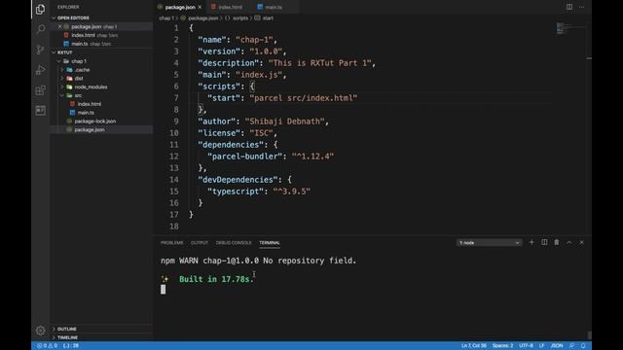
Task: Click the notifications bell in status bar
Action: pos(583,346)
